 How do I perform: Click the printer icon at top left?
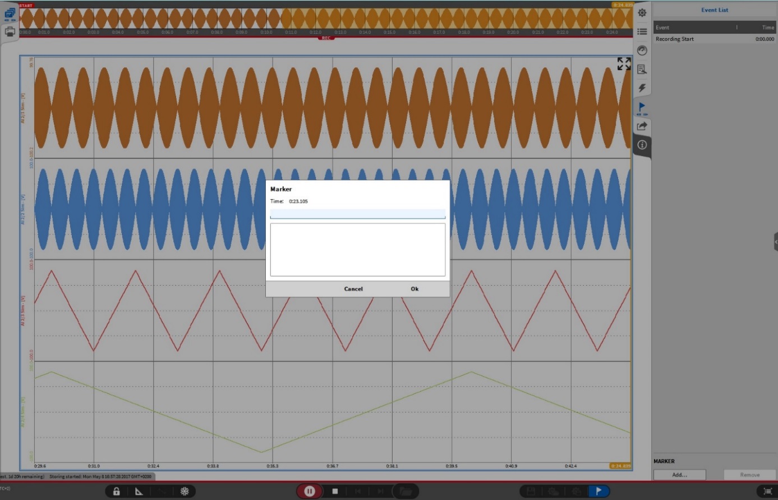coord(10,32)
